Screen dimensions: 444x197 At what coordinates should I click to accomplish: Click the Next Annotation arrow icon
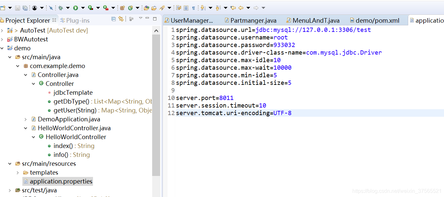point(203,8)
